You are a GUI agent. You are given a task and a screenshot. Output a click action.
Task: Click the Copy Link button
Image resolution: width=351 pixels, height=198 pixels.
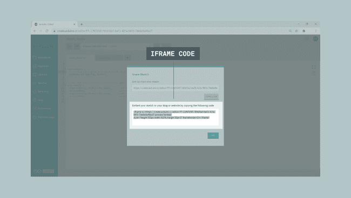coord(211,96)
